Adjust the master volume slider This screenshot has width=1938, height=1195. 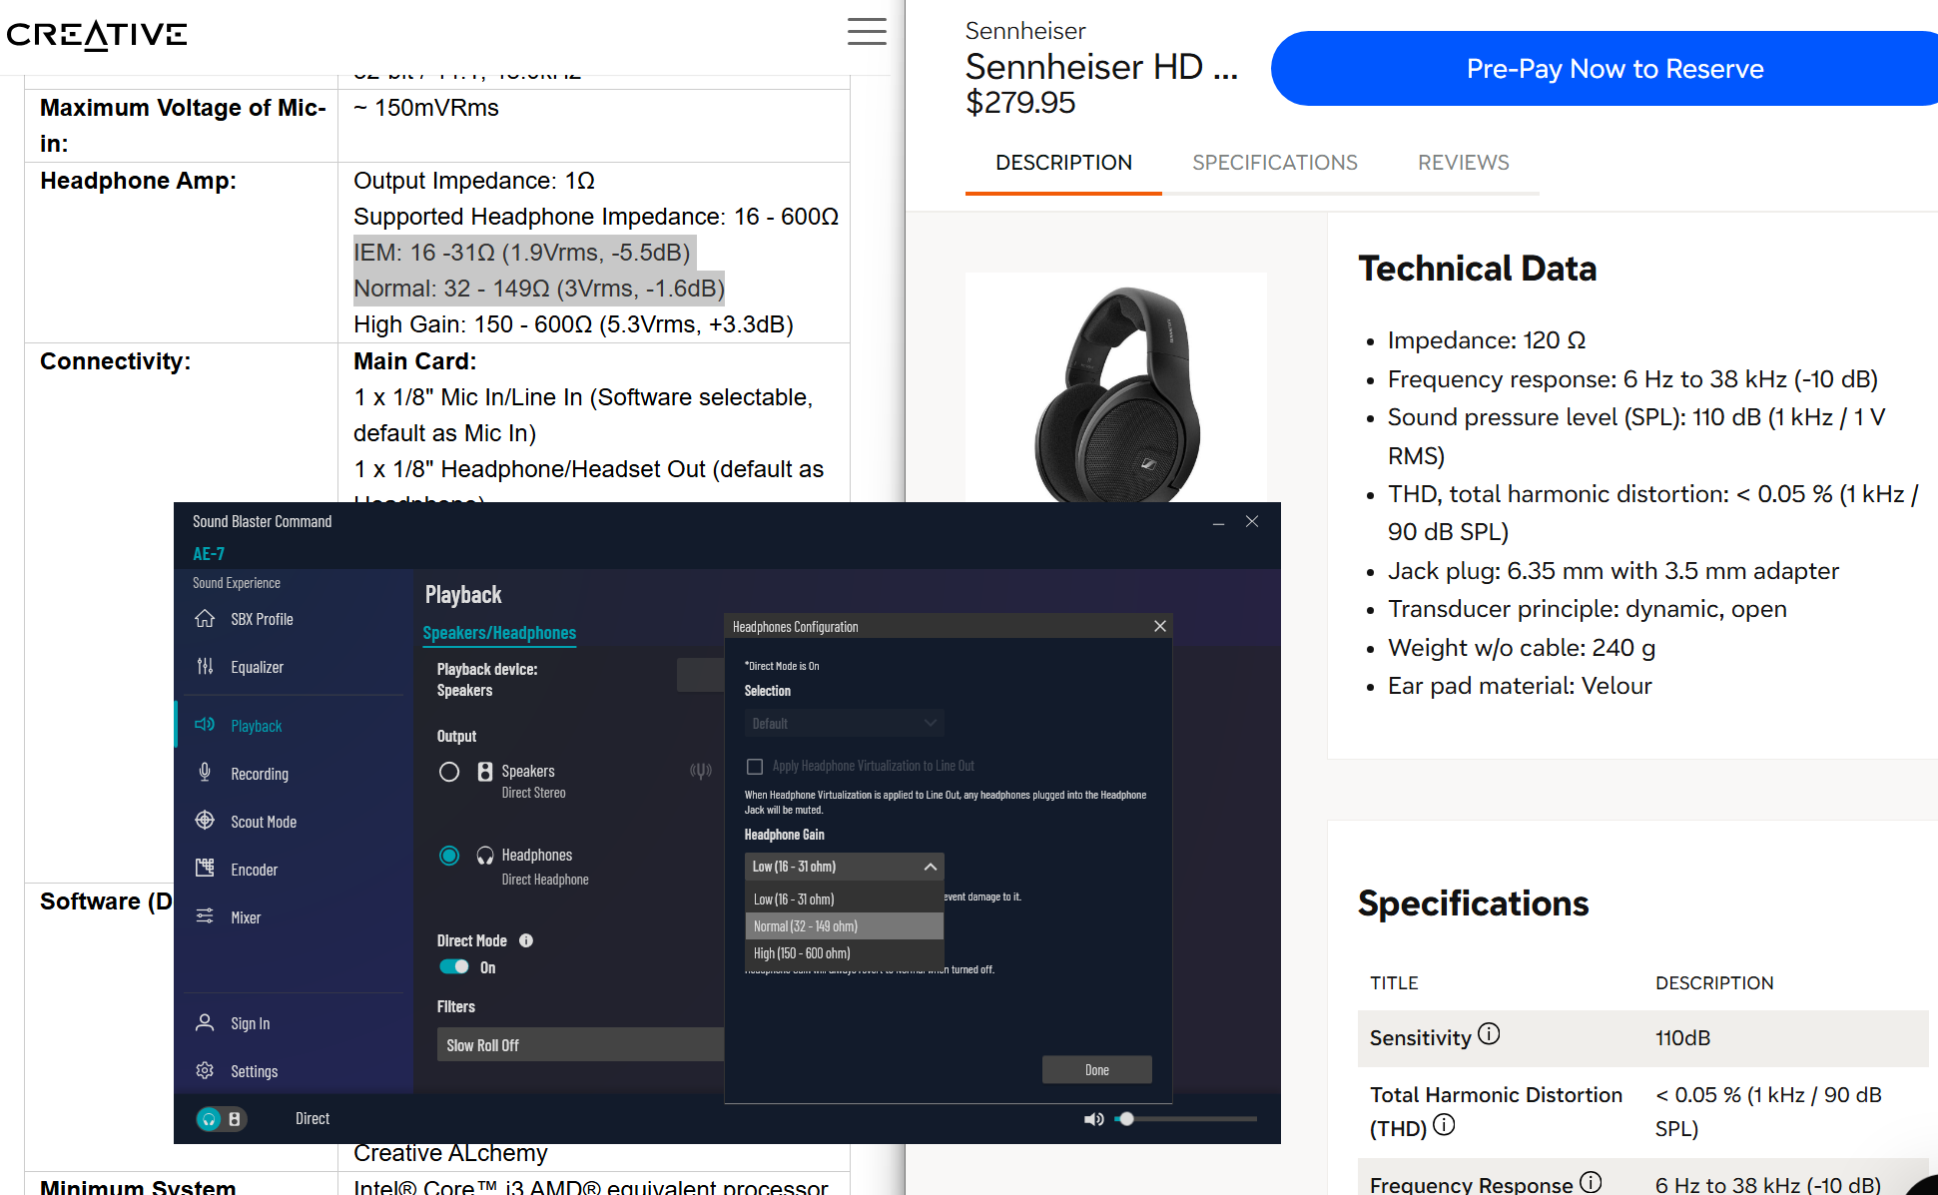[1126, 1119]
